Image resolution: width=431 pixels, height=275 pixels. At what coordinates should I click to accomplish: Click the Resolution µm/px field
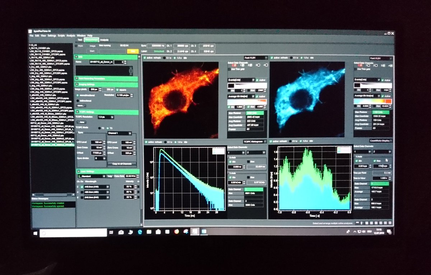pos(124,95)
